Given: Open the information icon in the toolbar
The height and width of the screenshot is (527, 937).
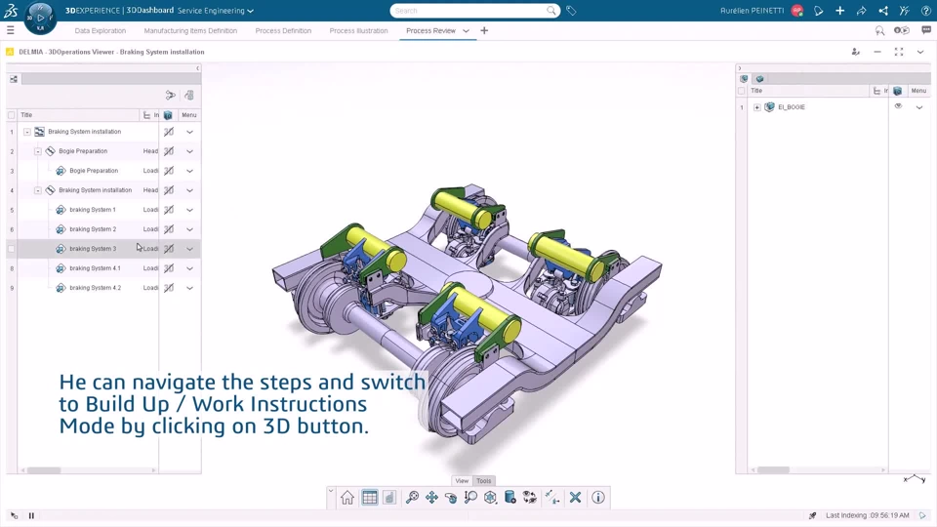Looking at the screenshot, I should pos(598,497).
